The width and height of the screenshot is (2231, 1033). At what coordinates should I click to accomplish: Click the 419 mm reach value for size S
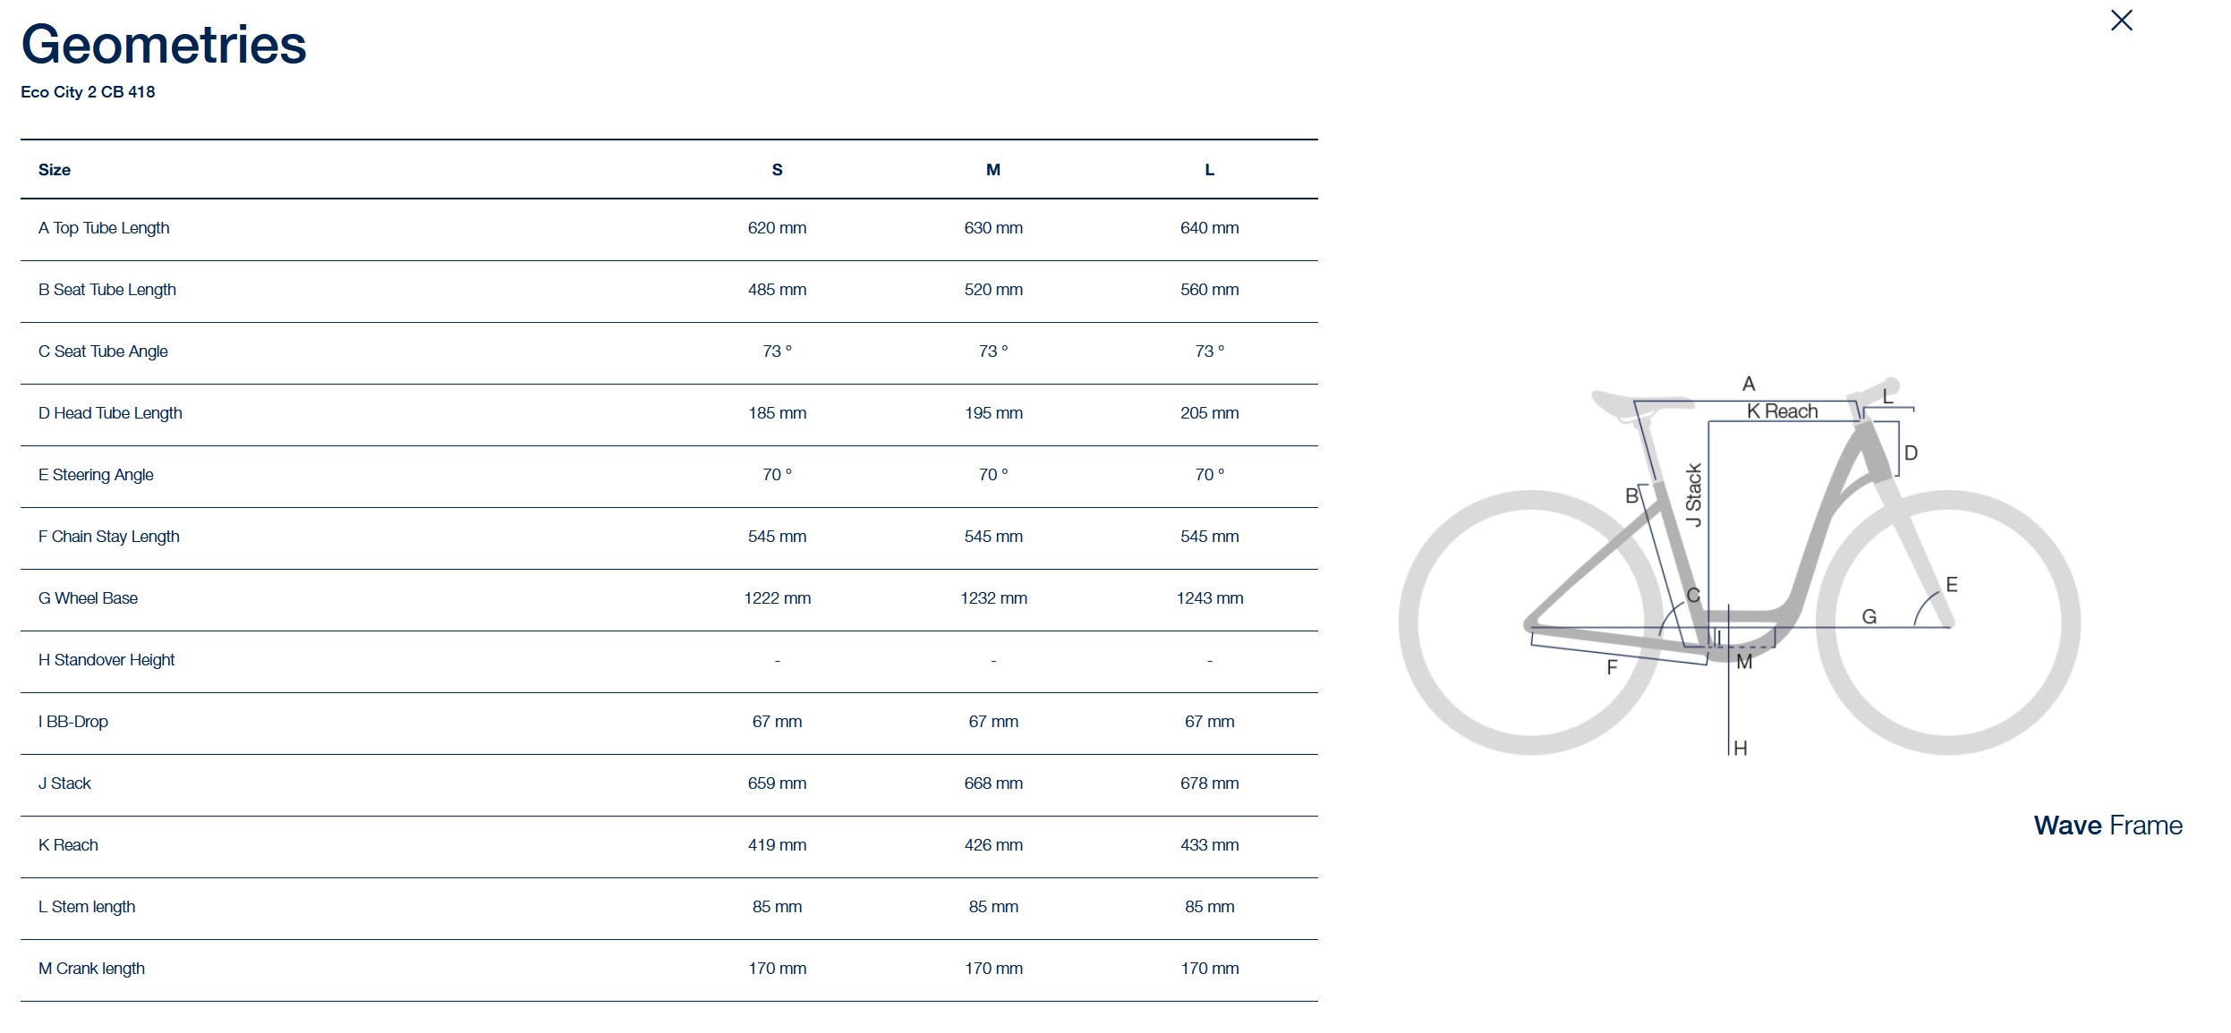click(777, 845)
